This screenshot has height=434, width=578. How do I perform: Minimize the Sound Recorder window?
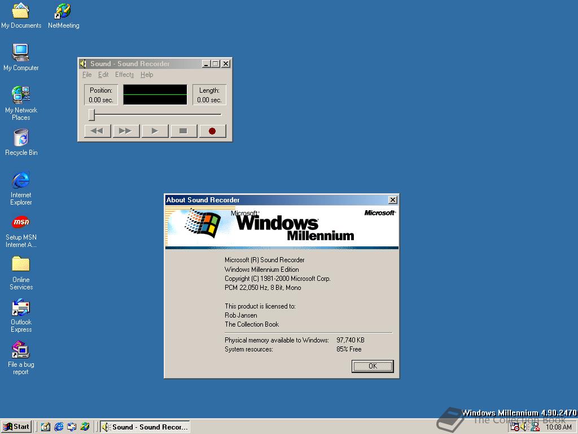(x=207, y=63)
